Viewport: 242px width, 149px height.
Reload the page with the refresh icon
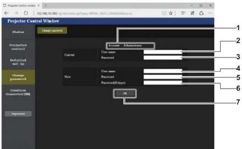click(26, 13)
